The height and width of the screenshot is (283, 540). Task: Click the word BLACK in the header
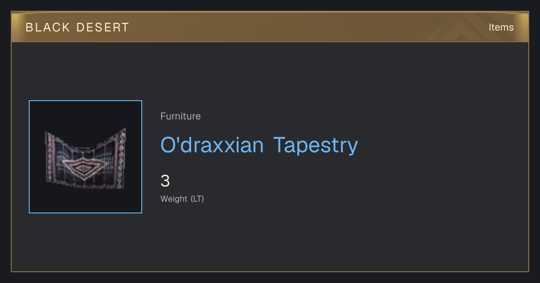[x=48, y=27]
